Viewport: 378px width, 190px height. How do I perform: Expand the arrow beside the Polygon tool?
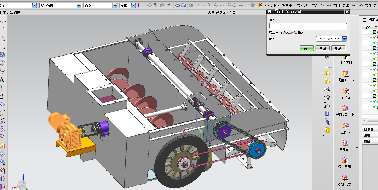point(6,22)
